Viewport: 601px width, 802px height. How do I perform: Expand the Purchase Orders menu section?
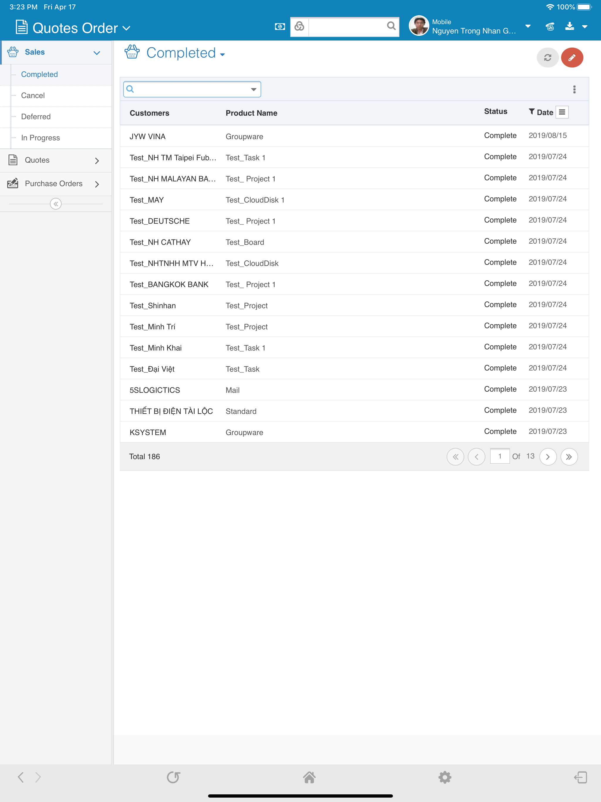coord(97,184)
